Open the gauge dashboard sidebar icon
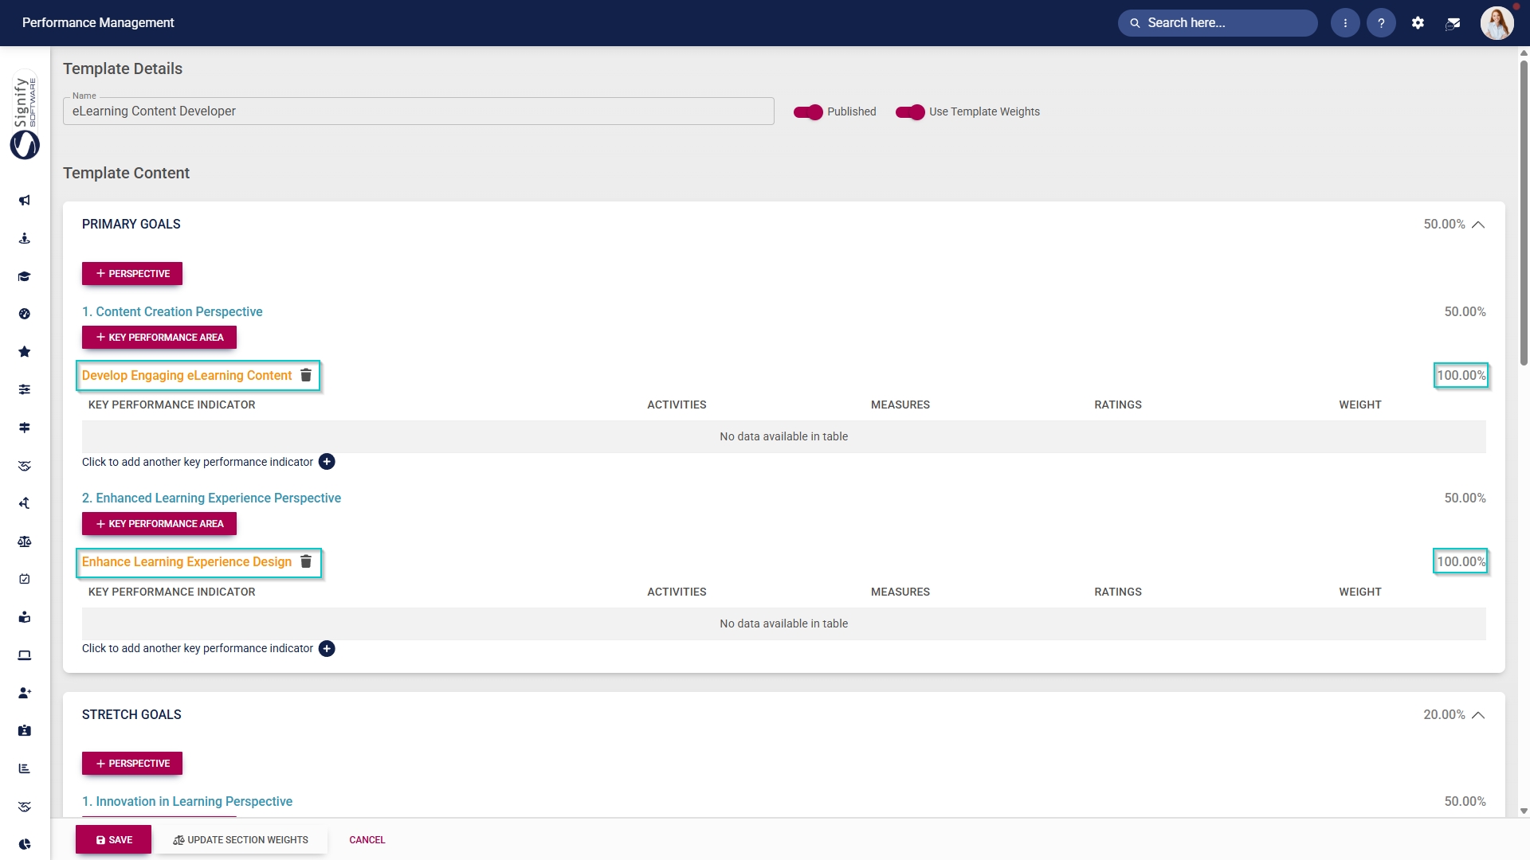The image size is (1530, 860). (x=25, y=314)
